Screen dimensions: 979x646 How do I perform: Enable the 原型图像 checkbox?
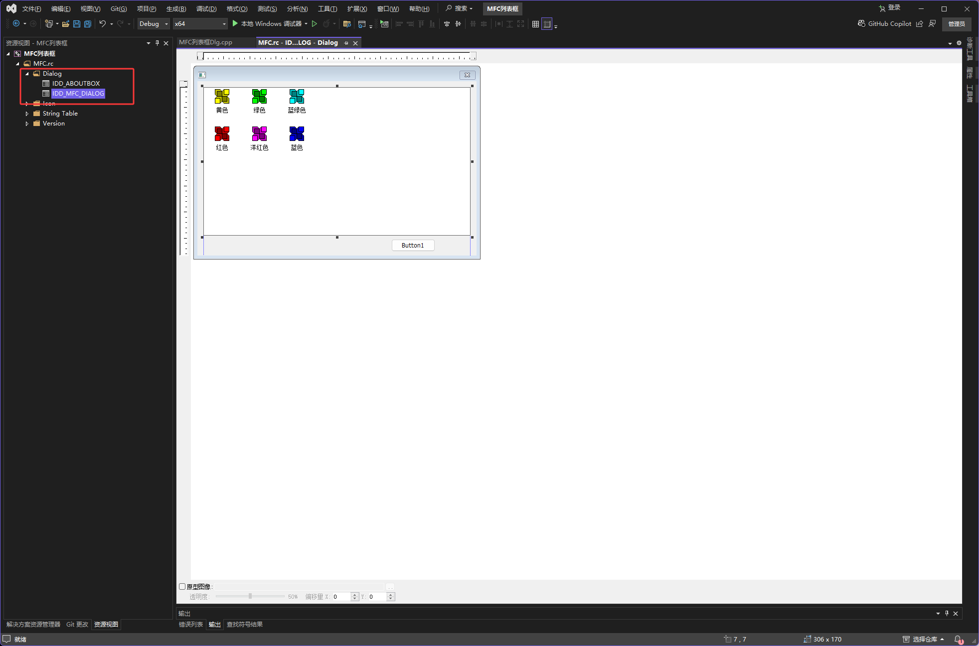coord(182,586)
